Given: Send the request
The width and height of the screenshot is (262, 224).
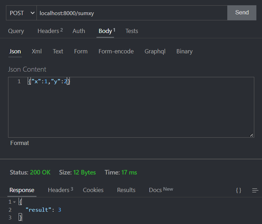Looking at the screenshot, I should coord(242,13).
